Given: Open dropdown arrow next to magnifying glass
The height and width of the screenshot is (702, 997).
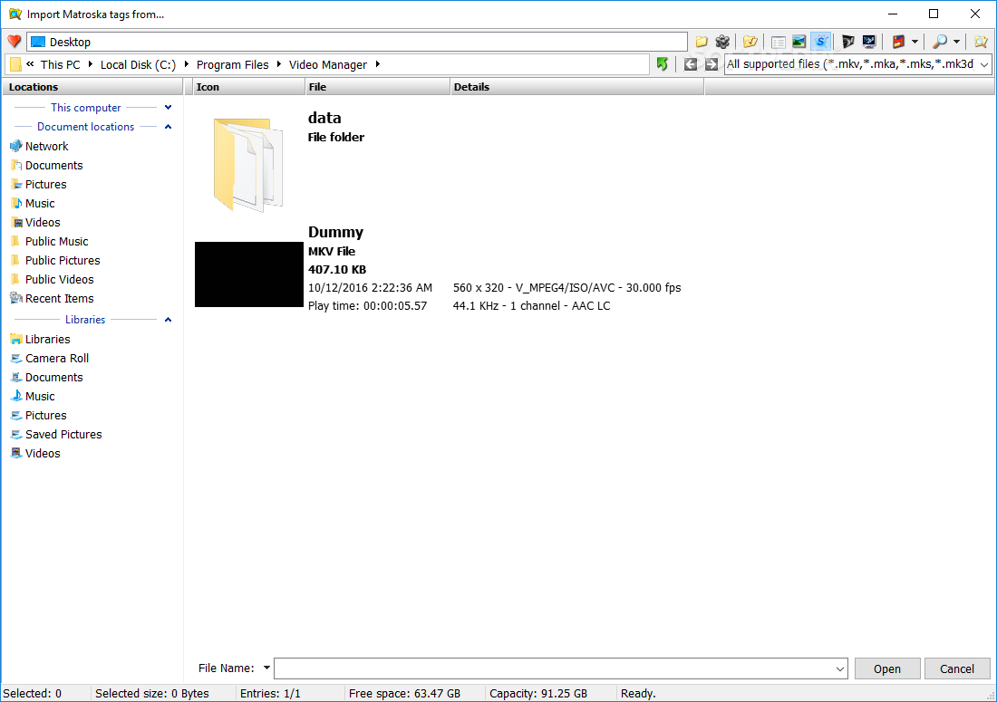Looking at the screenshot, I should tap(956, 42).
